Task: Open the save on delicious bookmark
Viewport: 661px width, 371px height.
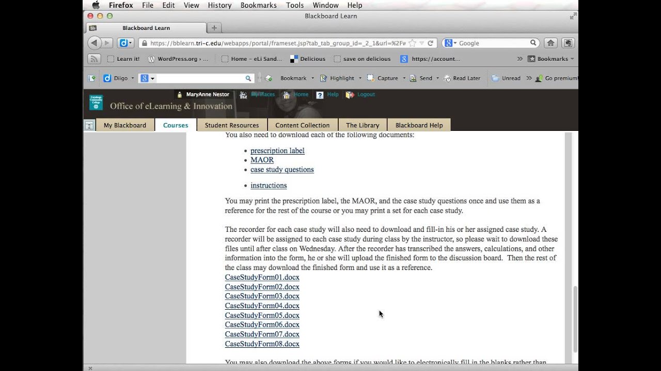Action: coord(363,59)
